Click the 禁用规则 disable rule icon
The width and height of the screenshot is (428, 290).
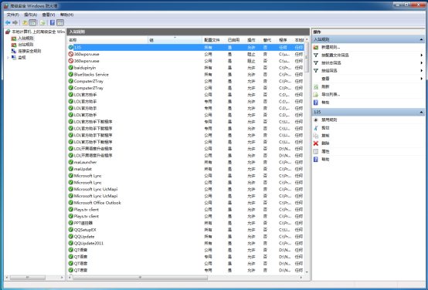[316, 120]
